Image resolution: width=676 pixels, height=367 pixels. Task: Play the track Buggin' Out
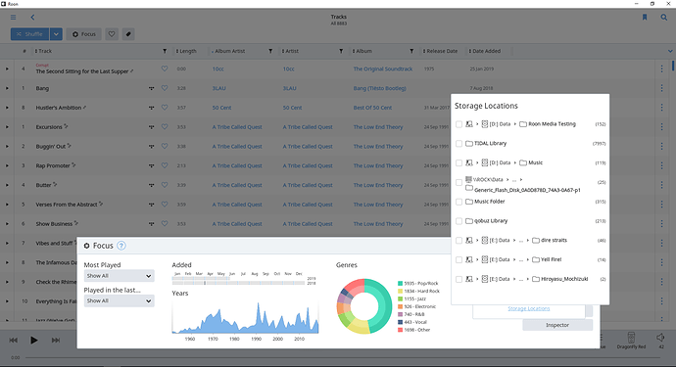tap(7, 146)
